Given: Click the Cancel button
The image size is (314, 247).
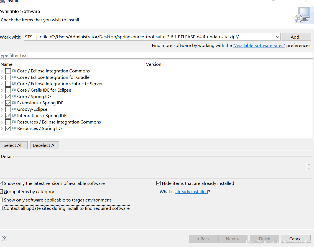Looking at the screenshot, I should [x=296, y=239].
